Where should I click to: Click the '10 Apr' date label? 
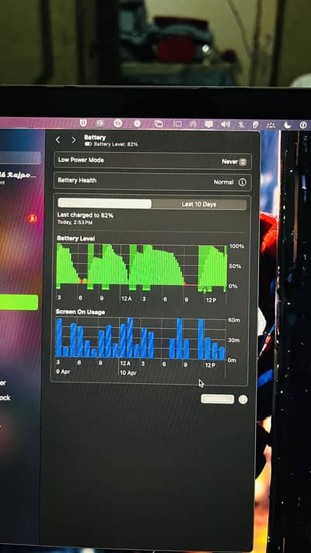pos(128,373)
